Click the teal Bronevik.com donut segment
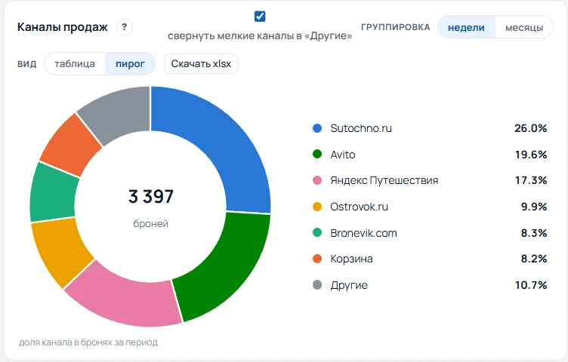Viewport: 568px width, 362px height. 53,194
